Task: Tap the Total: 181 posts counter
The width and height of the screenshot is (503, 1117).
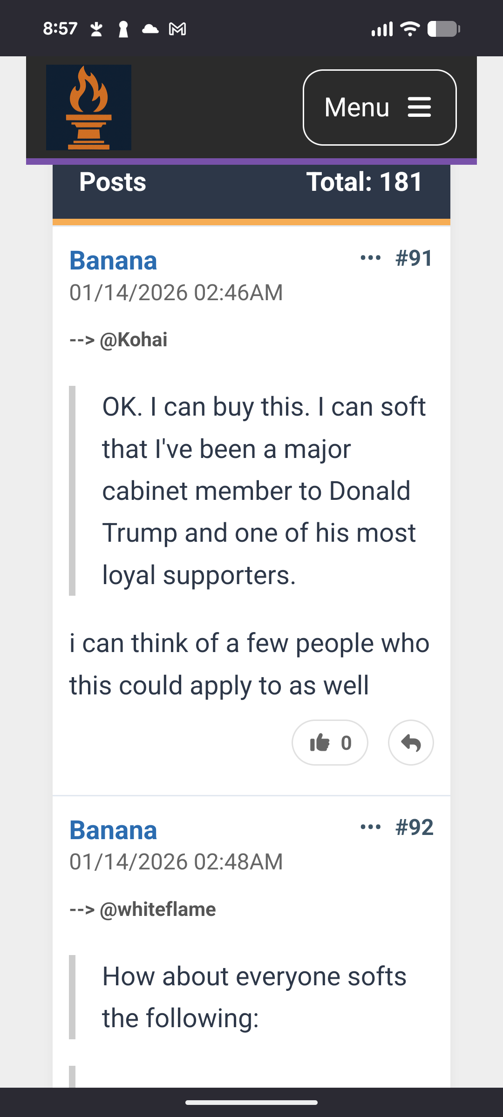Action: point(364,182)
